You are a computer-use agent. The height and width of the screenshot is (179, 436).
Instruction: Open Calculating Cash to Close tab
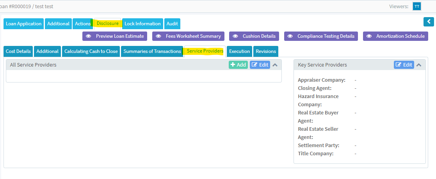91,51
